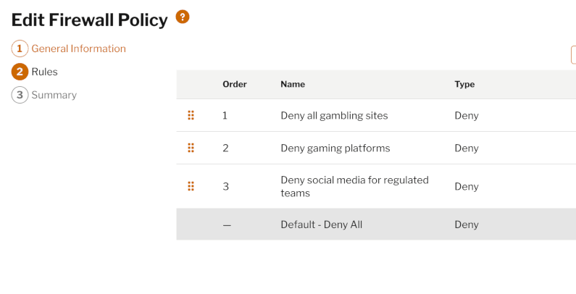Click Deny type for Default - Deny All
Viewport: 576px width, 294px height.
click(x=467, y=224)
